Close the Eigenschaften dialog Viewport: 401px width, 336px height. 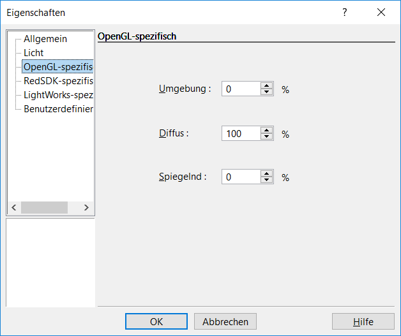pyautogui.click(x=381, y=12)
